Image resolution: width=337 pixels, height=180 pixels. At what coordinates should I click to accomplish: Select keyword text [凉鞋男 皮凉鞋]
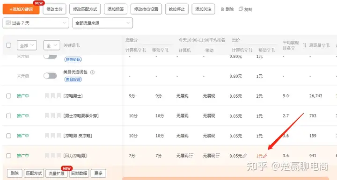pyautogui.click(x=78, y=136)
